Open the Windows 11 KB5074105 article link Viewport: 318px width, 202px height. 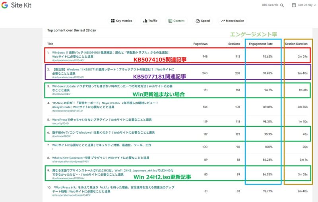pyautogui.click(x=111, y=54)
